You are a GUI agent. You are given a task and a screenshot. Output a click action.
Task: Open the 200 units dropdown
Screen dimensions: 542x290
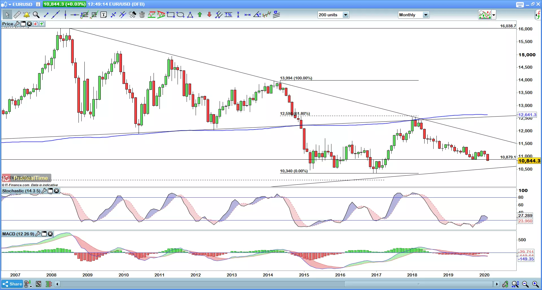[333, 15]
